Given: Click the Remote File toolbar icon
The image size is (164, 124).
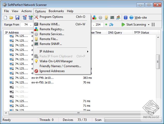Looking at the screenshot, I should (106, 18).
